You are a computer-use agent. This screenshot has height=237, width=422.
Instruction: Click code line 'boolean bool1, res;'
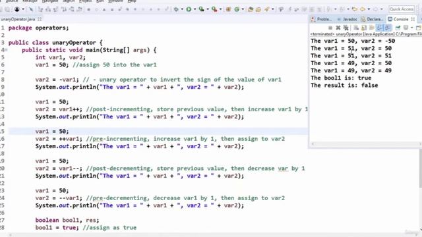click(67, 220)
